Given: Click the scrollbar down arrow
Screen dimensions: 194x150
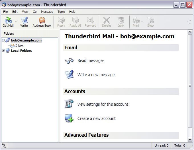Looking at the screenshot, I should 190,139.
